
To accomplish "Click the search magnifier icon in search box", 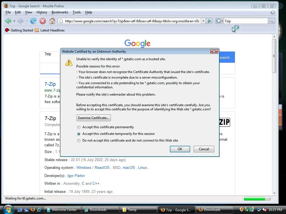I will point(271,21).
